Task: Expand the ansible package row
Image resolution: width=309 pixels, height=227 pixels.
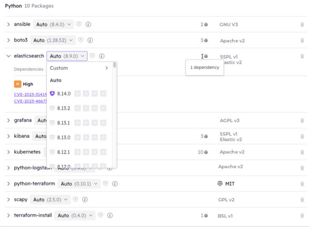Action: coord(8,25)
